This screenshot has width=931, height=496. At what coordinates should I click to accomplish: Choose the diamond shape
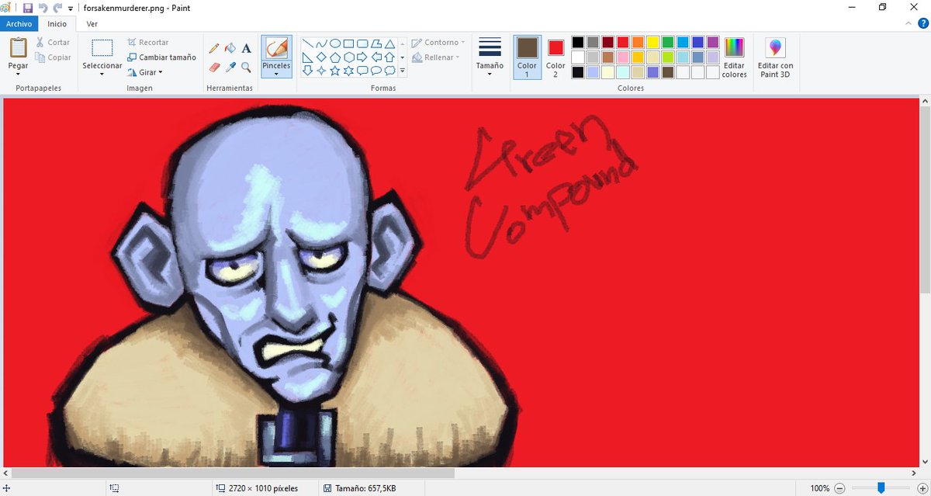tap(321, 57)
